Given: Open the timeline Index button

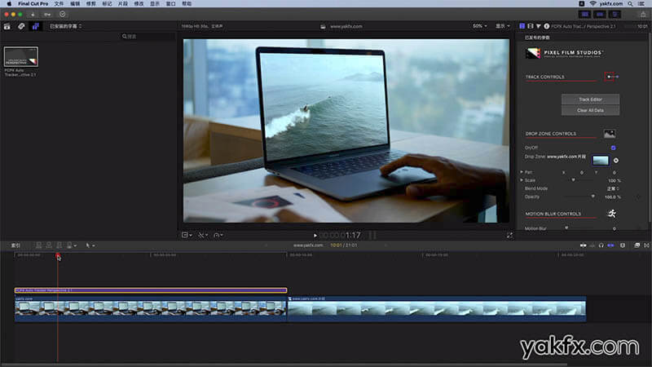Looking at the screenshot, I should pos(15,245).
